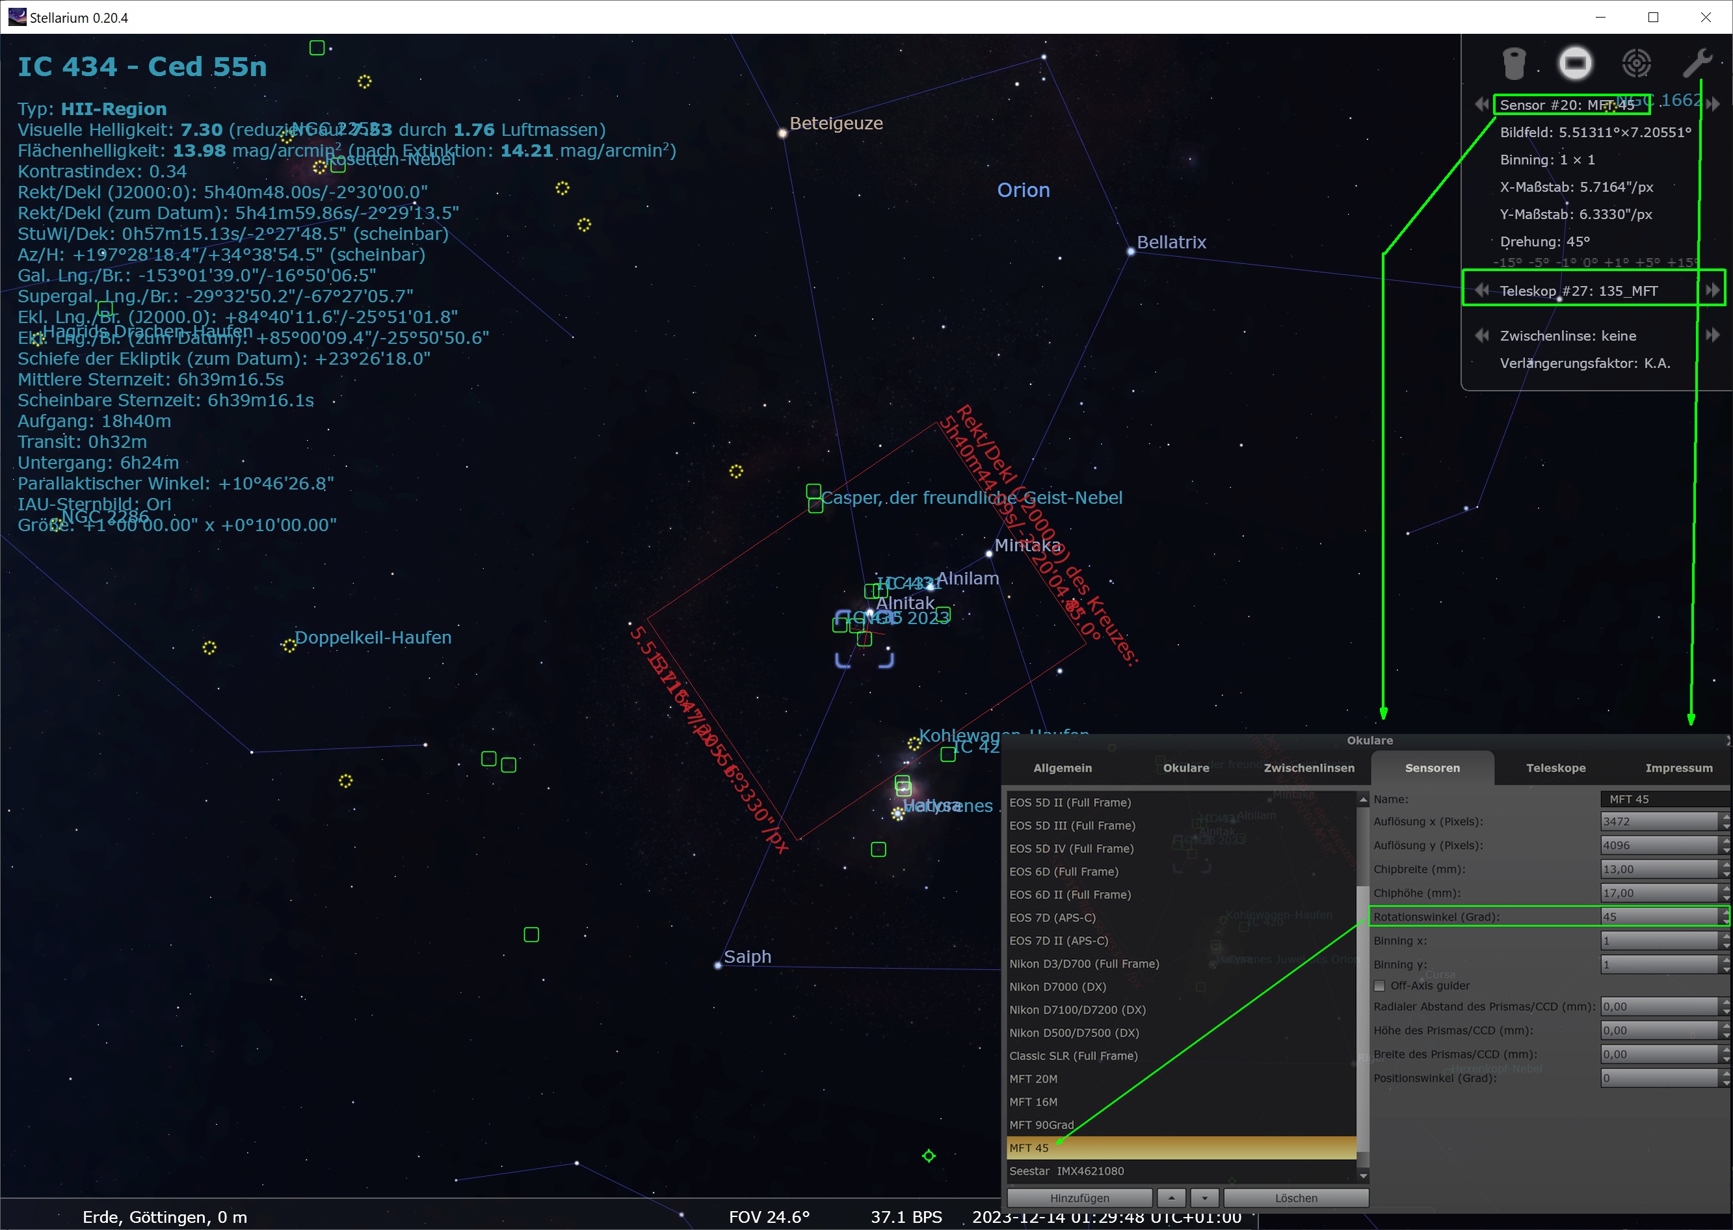This screenshot has width=1733, height=1230.
Task: Click the Auflösung y field showing 4096
Action: (1659, 845)
